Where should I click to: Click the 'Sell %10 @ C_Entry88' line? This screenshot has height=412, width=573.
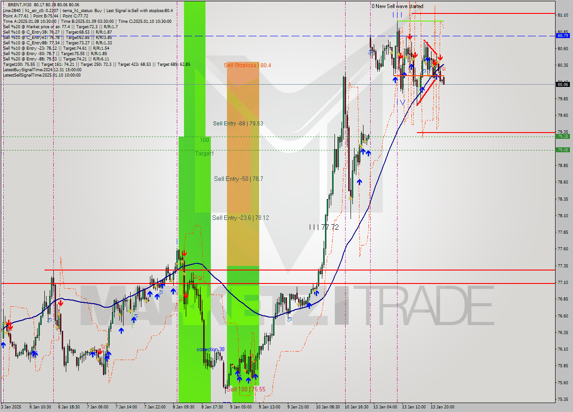pyautogui.click(x=58, y=43)
